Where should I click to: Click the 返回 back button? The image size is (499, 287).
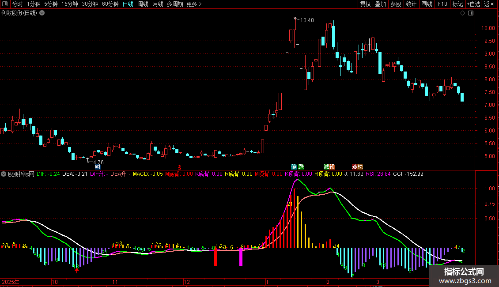point(489,4)
